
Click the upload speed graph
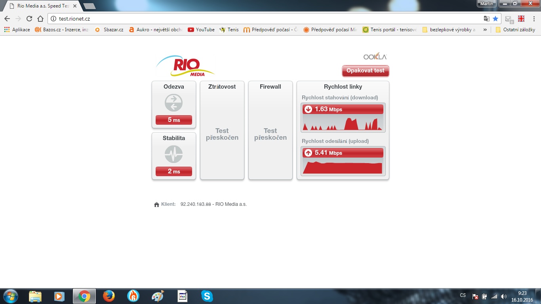[343, 167]
